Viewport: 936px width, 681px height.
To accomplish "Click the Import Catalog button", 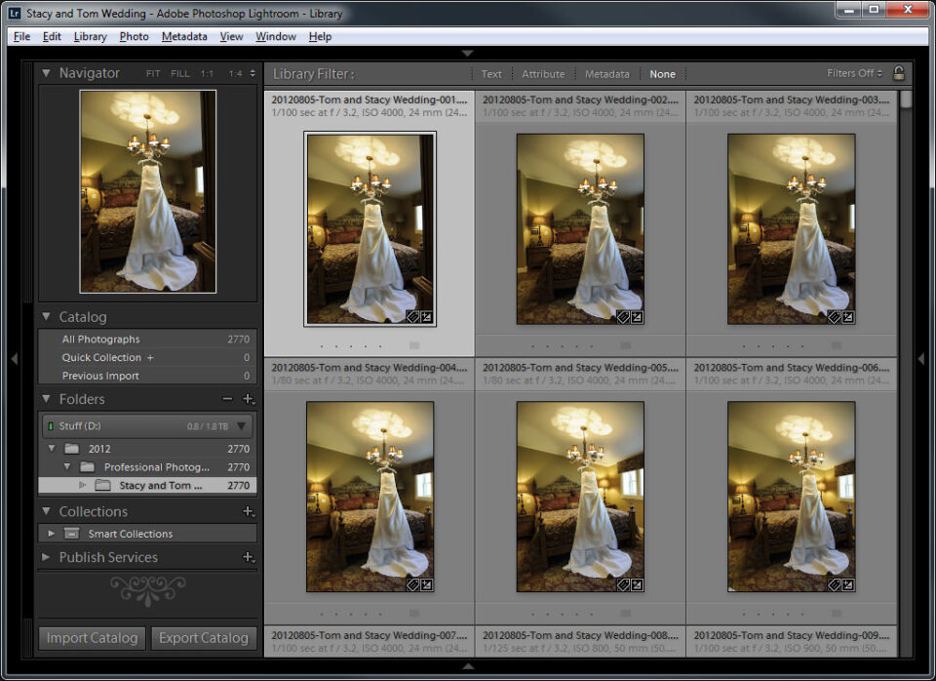I will pyautogui.click(x=93, y=638).
